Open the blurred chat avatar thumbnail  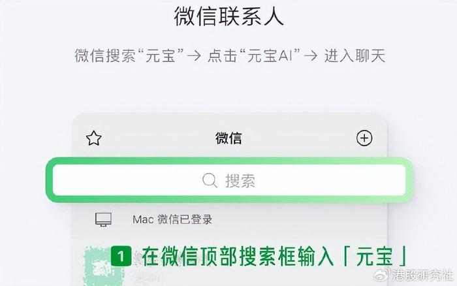[x=102, y=266]
